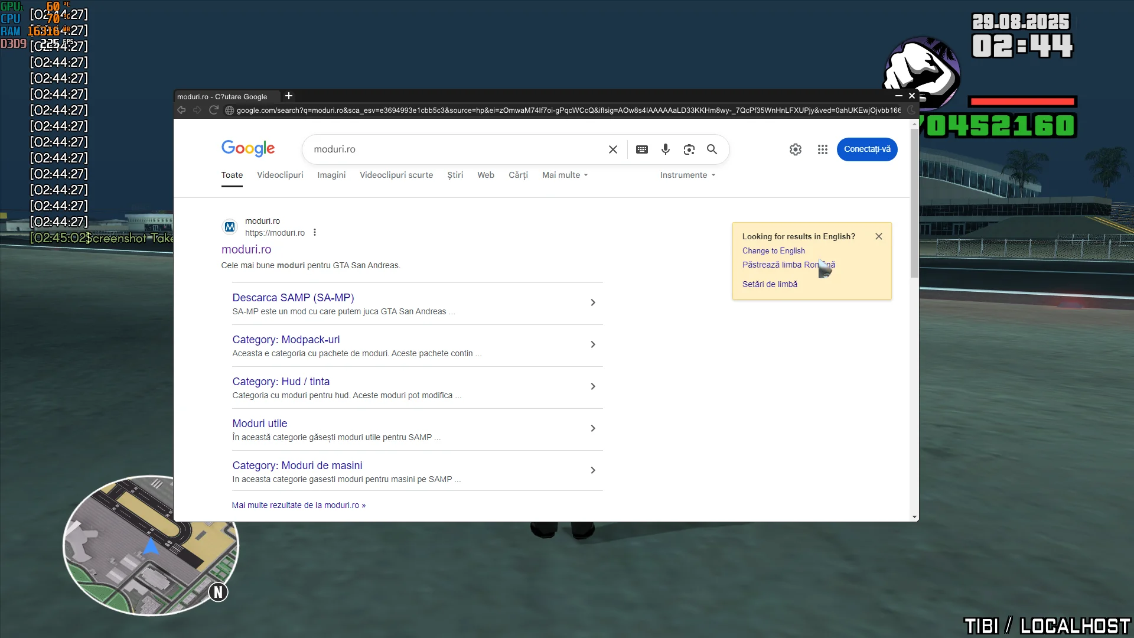Search by image with the lens icon

pyautogui.click(x=689, y=149)
